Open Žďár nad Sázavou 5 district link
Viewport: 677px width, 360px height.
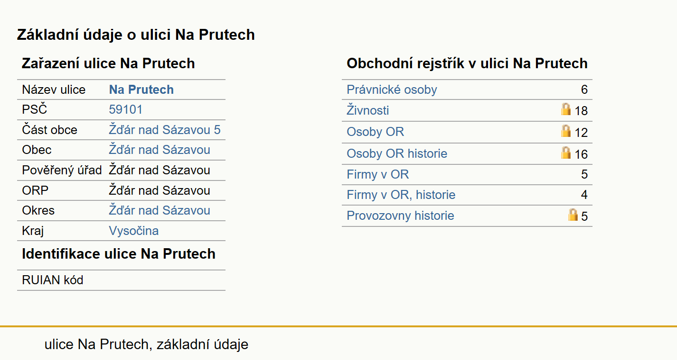pyautogui.click(x=165, y=130)
